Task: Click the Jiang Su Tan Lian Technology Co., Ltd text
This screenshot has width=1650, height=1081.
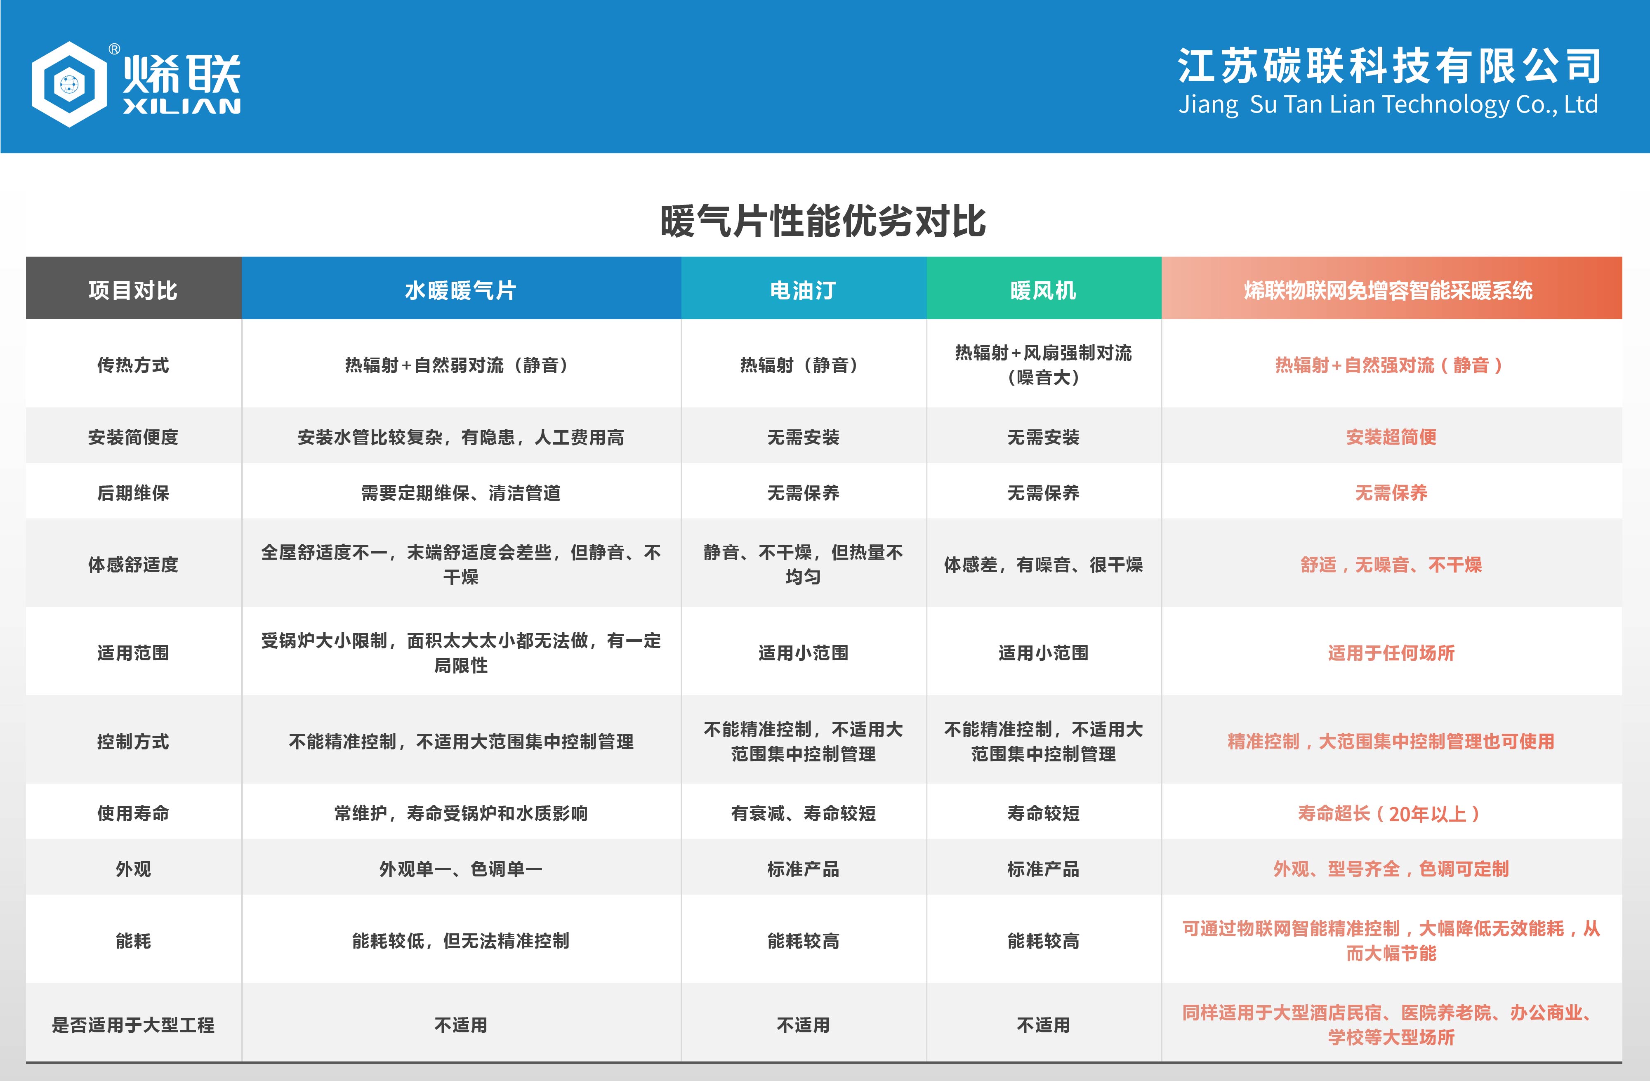Action: (1388, 104)
